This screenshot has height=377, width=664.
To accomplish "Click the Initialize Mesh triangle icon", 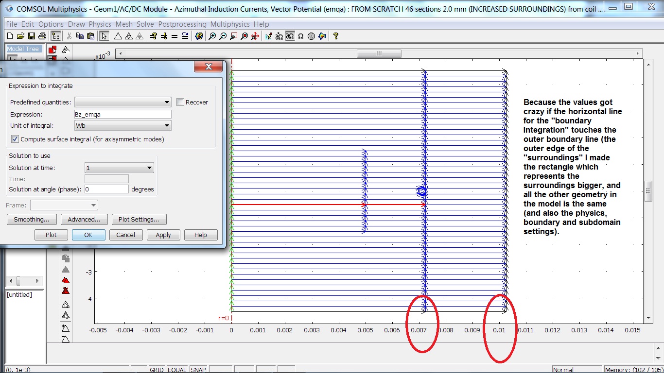I will tap(118, 36).
